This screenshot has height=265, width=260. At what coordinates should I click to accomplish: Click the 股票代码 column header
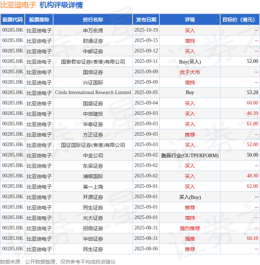point(13,20)
